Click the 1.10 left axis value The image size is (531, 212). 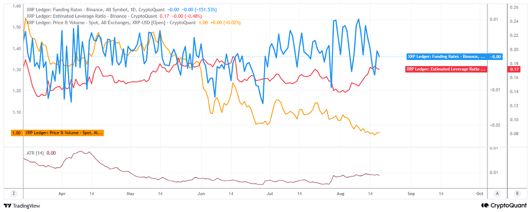pyautogui.click(x=16, y=112)
